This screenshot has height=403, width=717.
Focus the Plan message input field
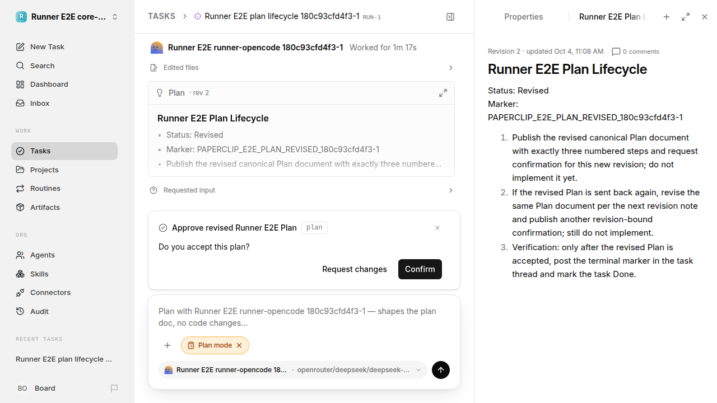pyautogui.click(x=304, y=317)
